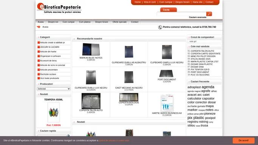Image resolution: width=258 pixels, height=145 pixels.
Task: Open CAIET MECANIC A4 NEGRU image
Action: 129,77
